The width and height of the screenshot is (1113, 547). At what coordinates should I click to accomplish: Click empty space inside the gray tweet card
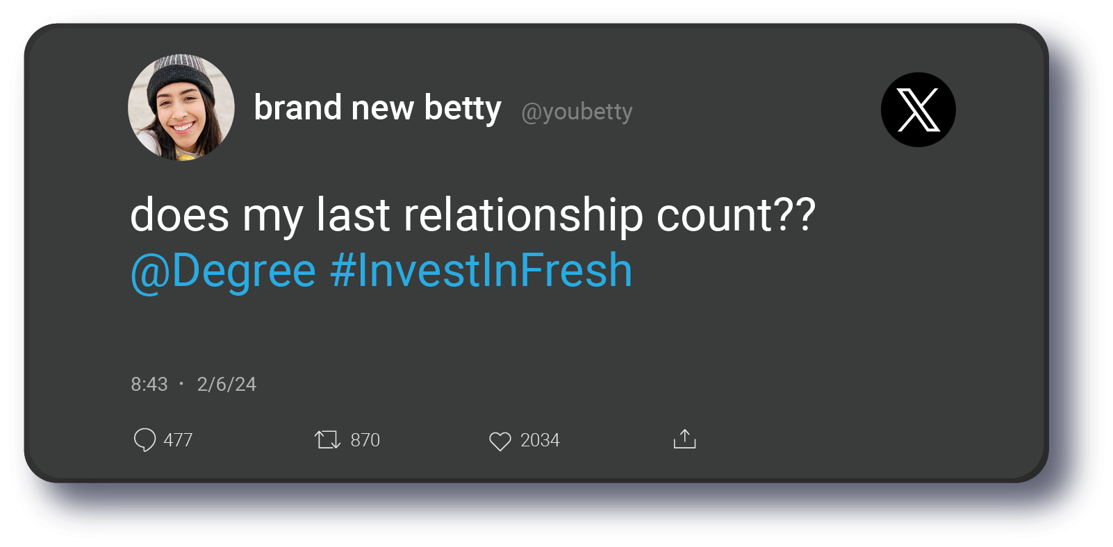click(834, 333)
